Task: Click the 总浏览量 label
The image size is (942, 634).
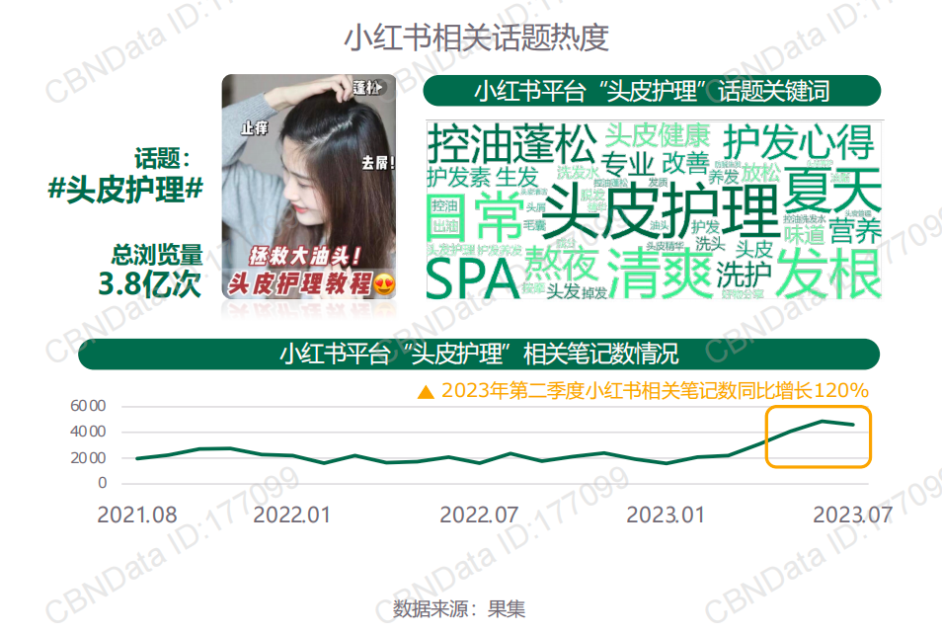Action: click(157, 254)
